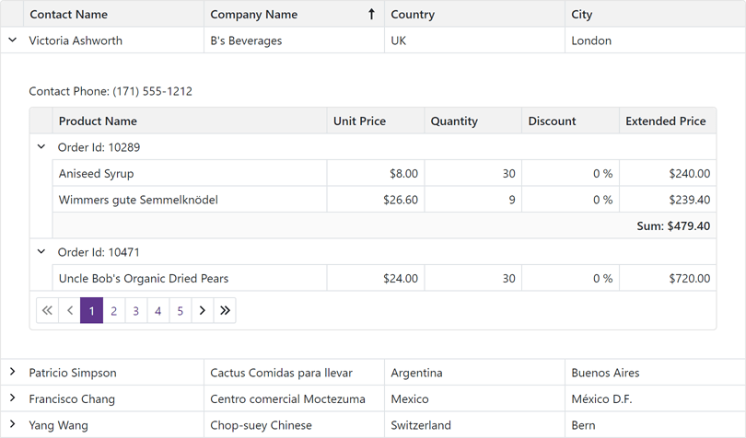Viewport: 746px width, 438px height.
Task: Expand Yang Wang row
Action: [13, 425]
